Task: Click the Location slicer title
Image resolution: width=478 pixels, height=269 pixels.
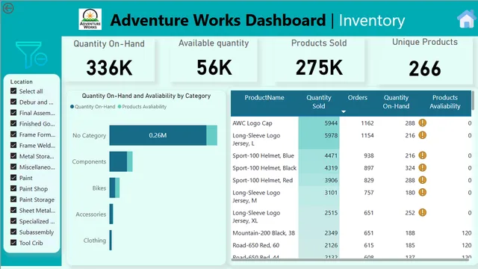Action: click(22, 81)
